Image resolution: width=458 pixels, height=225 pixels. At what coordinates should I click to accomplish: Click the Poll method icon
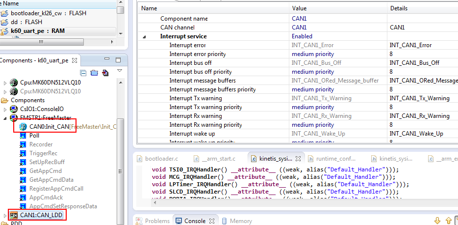click(x=23, y=136)
